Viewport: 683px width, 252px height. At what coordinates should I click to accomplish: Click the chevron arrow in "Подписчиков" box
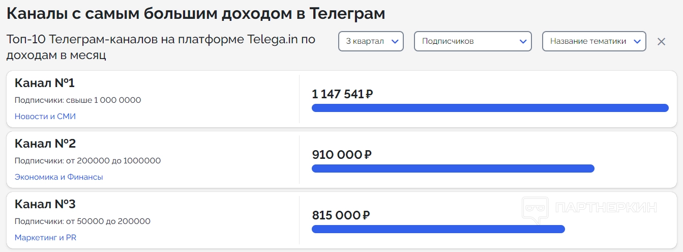click(x=523, y=42)
